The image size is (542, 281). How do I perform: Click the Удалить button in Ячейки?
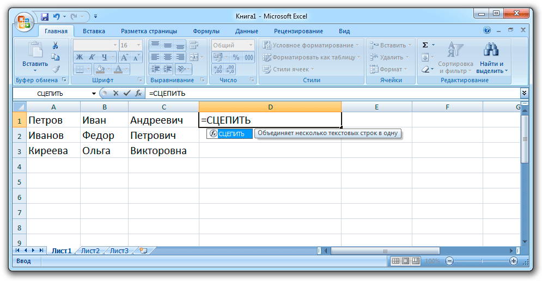(x=389, y=57)
